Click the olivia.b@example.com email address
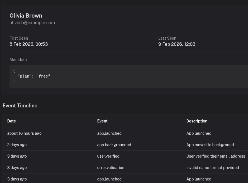248x183 pixels. pyautogui.click(x=32, y=23)
